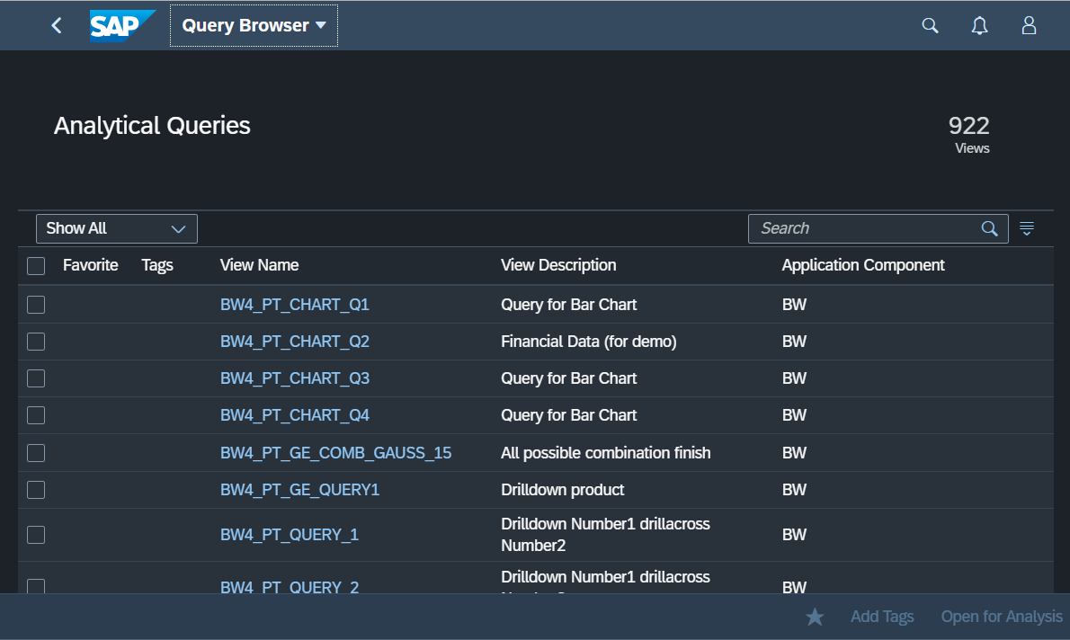
Task: Open the user profile icon
Action: click(1029, 25)
